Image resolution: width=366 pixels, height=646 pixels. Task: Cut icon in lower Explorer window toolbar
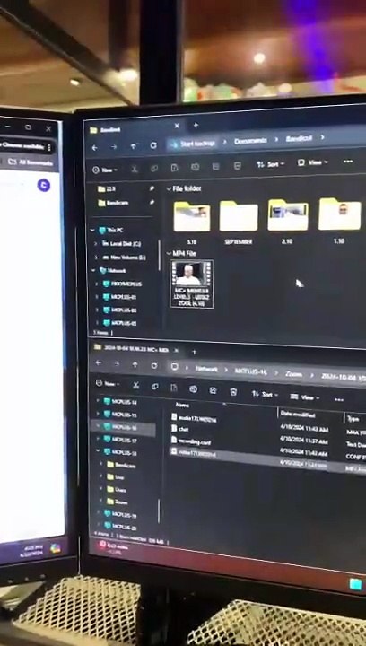135,386
